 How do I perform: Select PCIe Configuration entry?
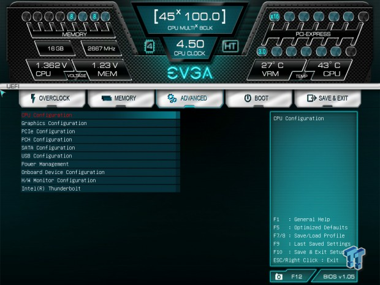click(101, 132)
